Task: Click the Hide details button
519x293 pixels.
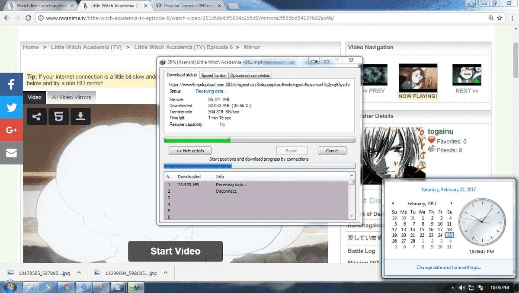Action: [x=190, y=151]
